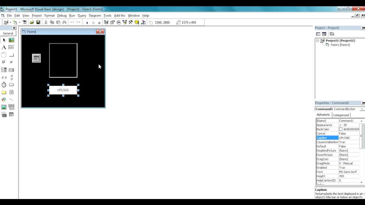Click the Open Project toolbar icon
Viewport: 365px width, 205px height.
(x=32, y=22)
